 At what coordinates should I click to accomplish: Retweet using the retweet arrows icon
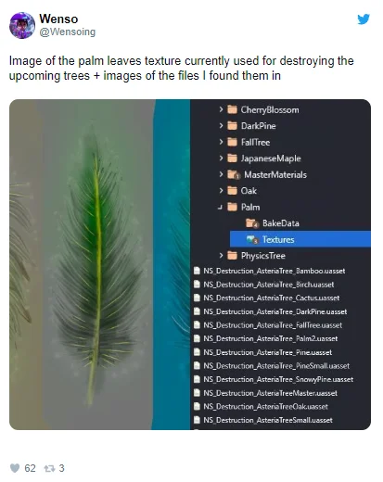tap(49, 468)
